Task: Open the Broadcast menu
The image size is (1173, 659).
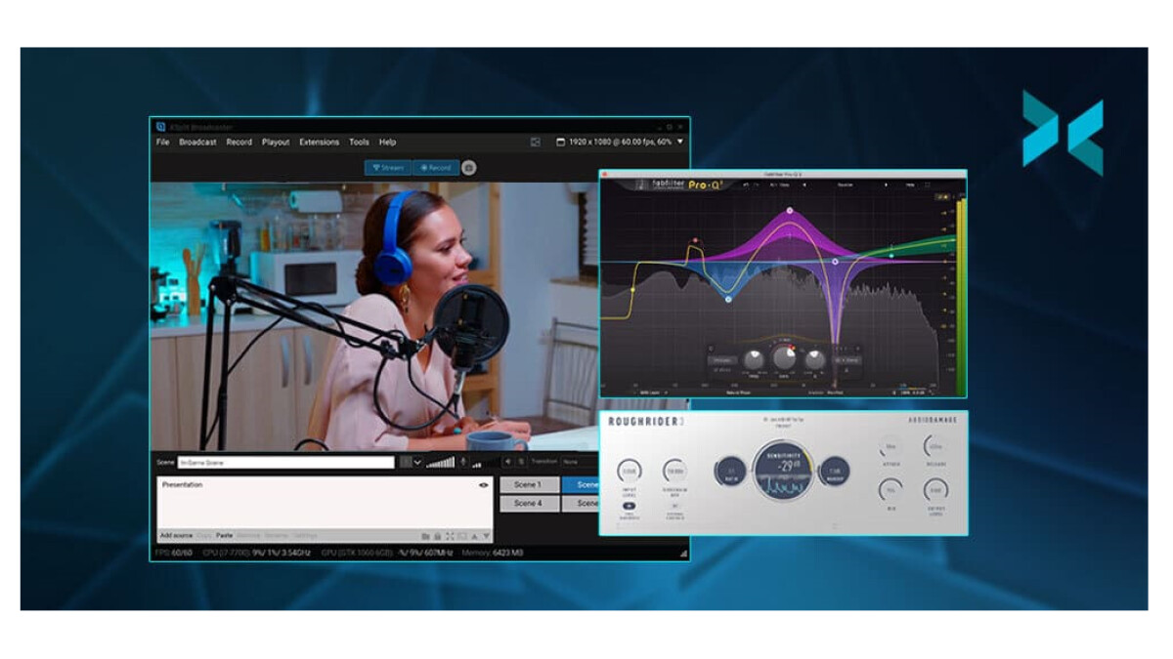Action: click(197, 143)
